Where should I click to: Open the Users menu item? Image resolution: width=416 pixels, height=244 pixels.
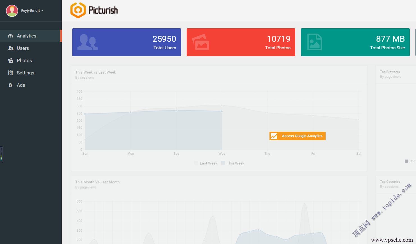23,48
